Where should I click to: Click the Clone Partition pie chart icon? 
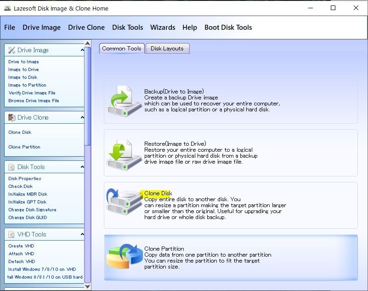[x=124, y=256]
